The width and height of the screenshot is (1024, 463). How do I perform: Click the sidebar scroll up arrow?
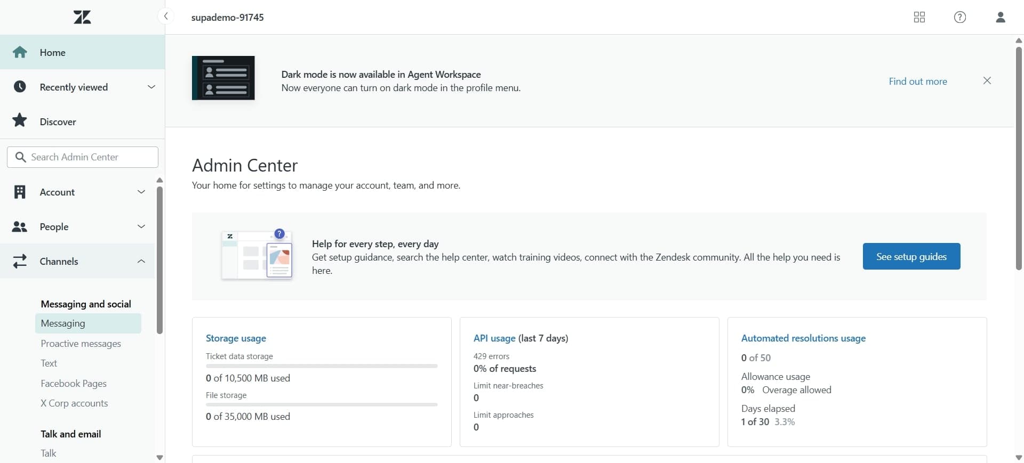pos(159,180)
